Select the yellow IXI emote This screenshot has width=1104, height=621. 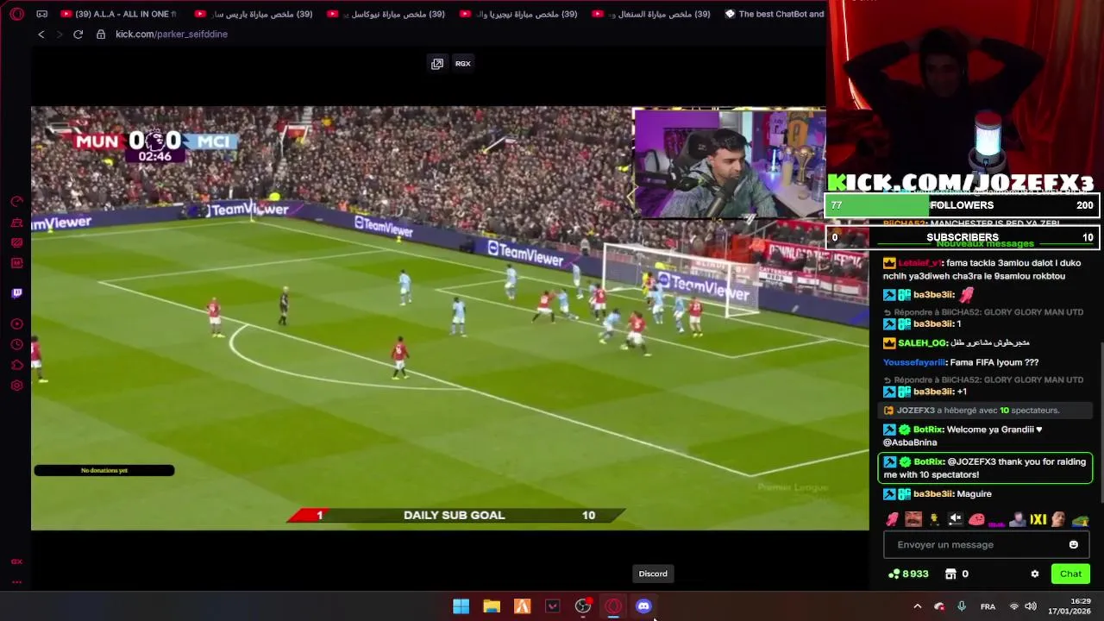[x=1038, y=519]
